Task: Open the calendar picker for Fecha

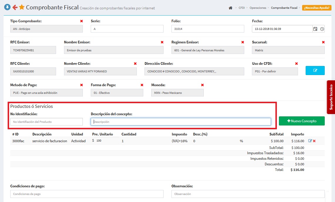Action: point(315,29)
